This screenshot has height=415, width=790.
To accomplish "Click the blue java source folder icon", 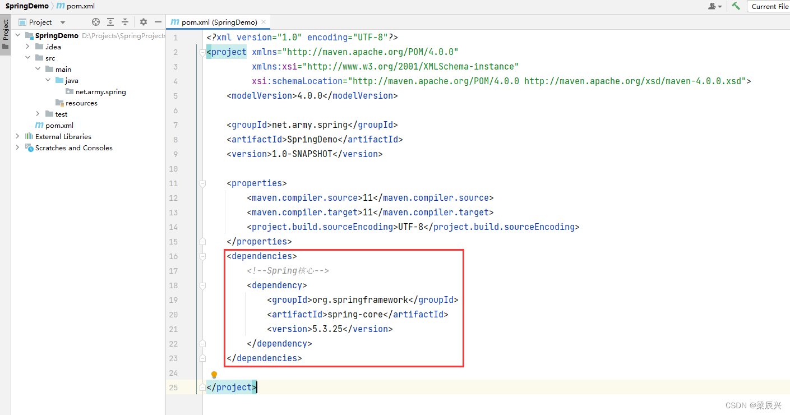I will (59, 80).
